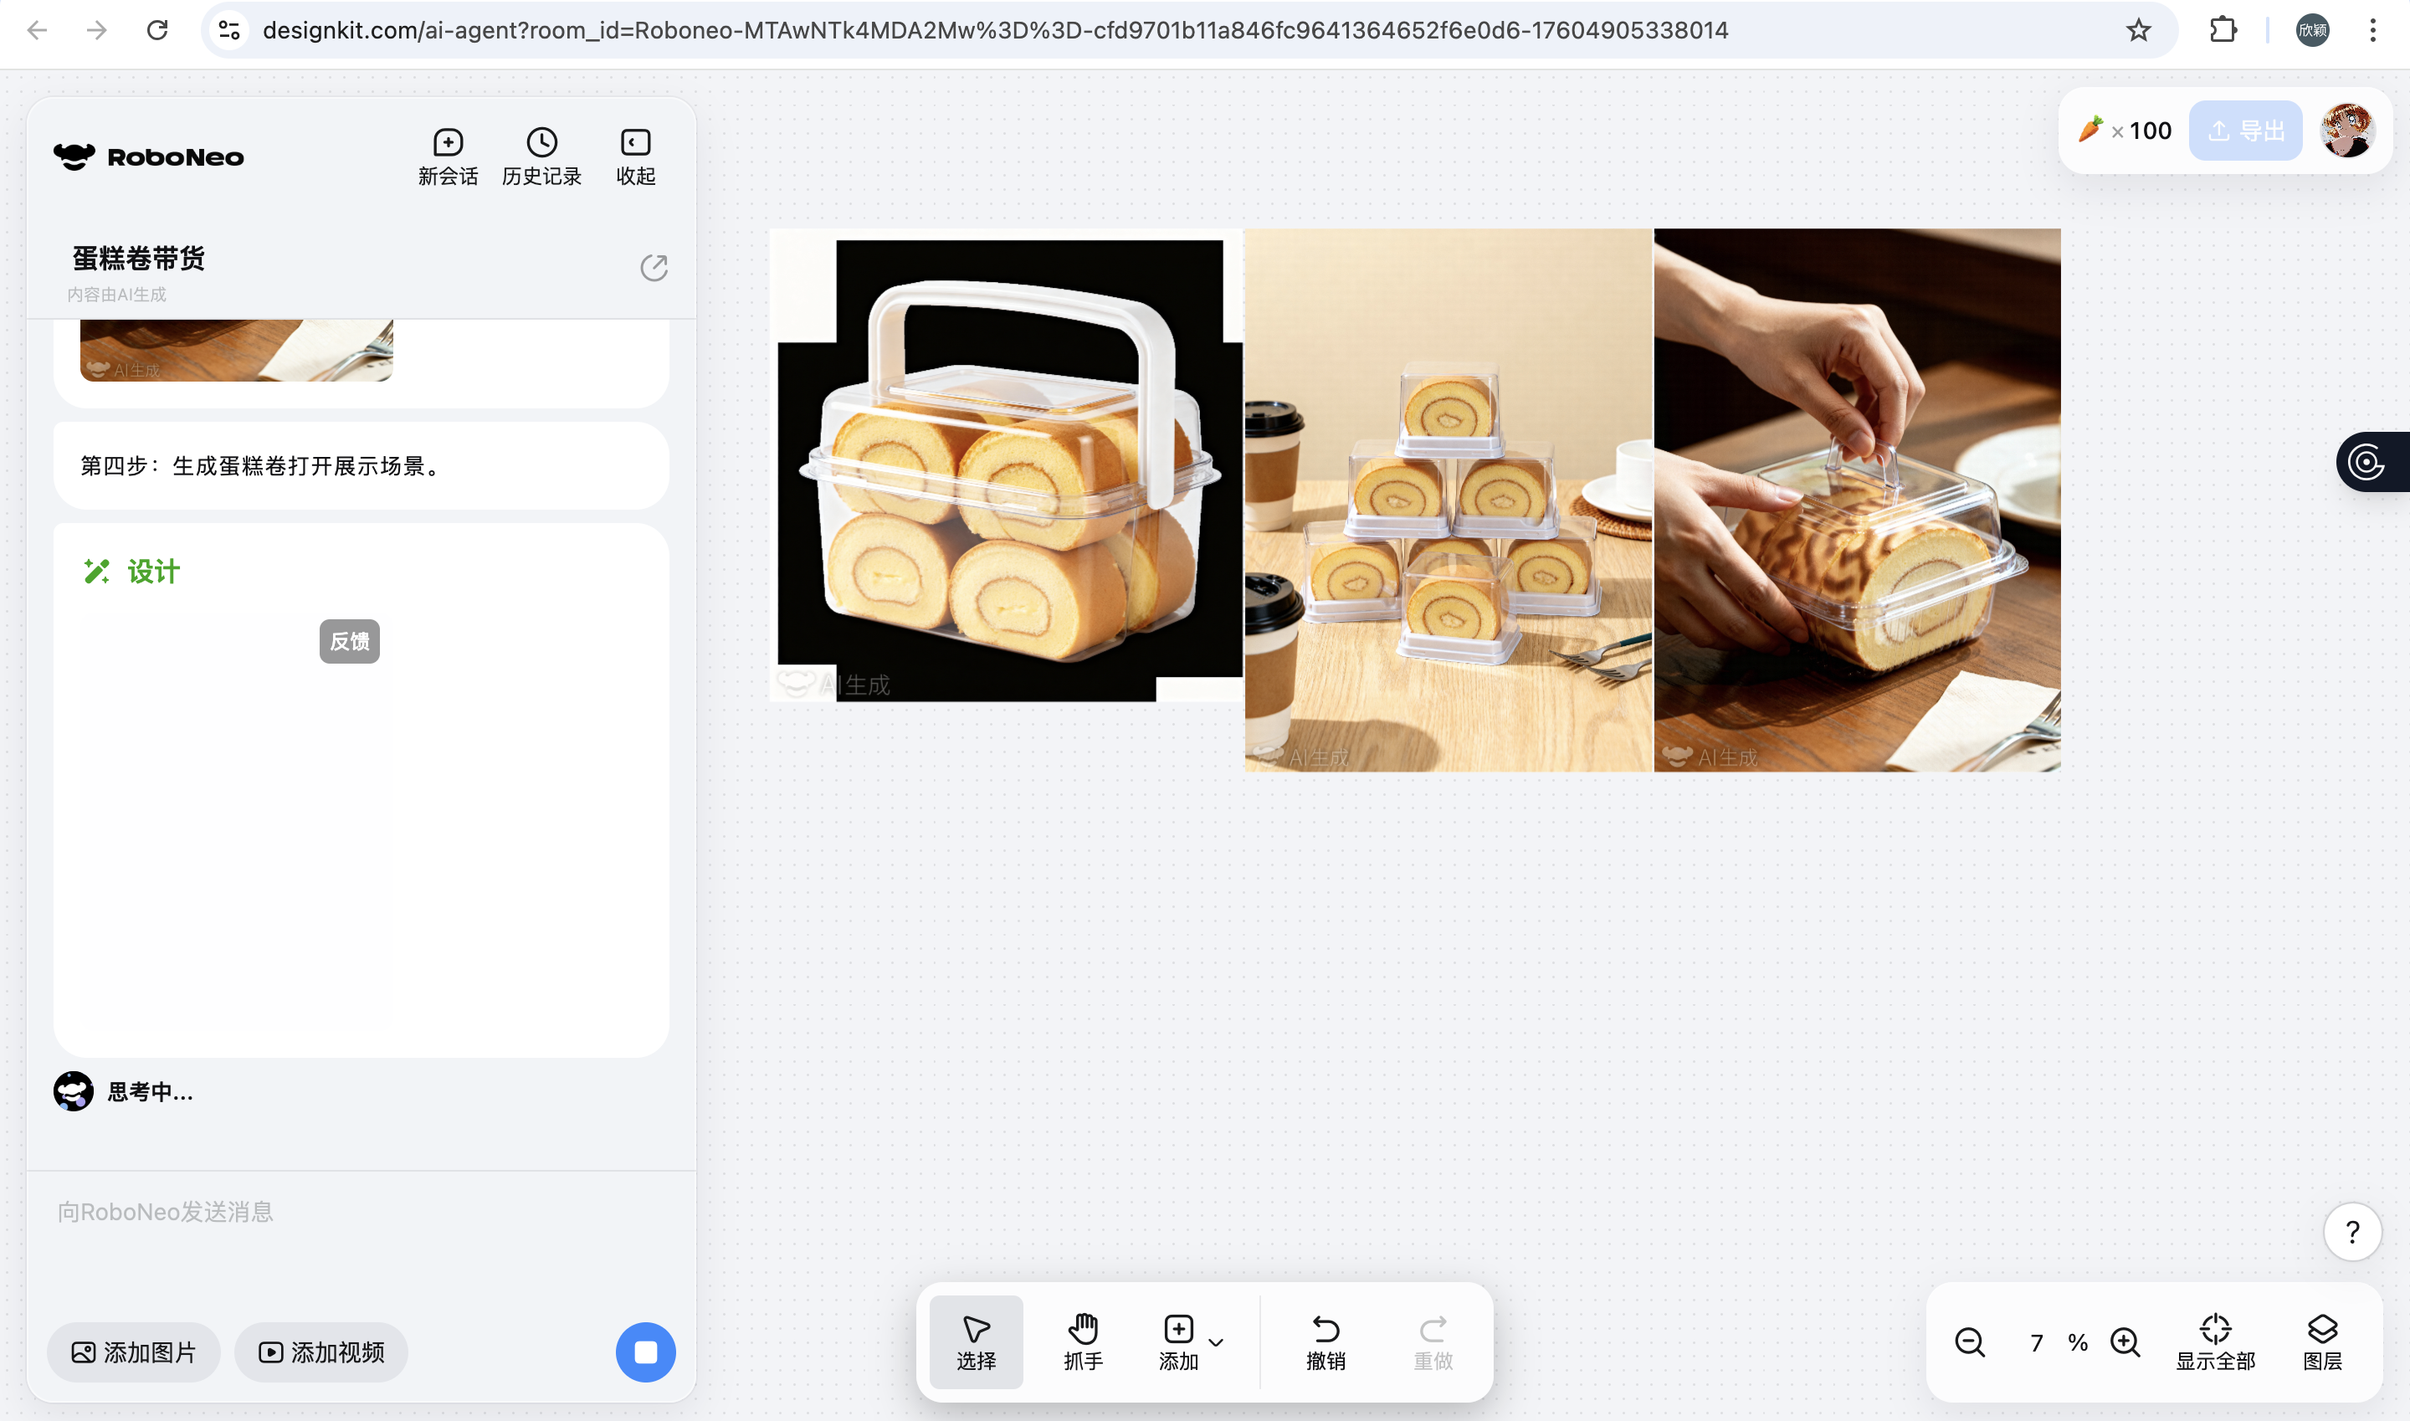Open the layers (图层) panel
Image resolution: width=2410 pixels, height=1421 pixels.
point(2322,1341)
